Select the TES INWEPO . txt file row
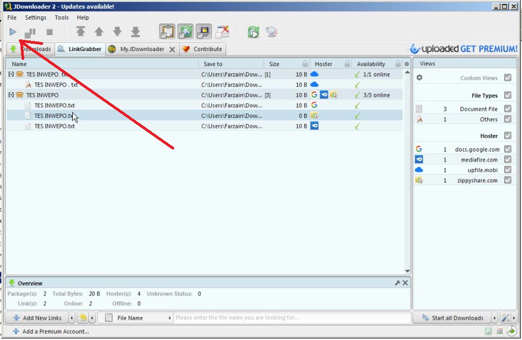The height and width of the screenshot is (340, 522). pos(204,85)
